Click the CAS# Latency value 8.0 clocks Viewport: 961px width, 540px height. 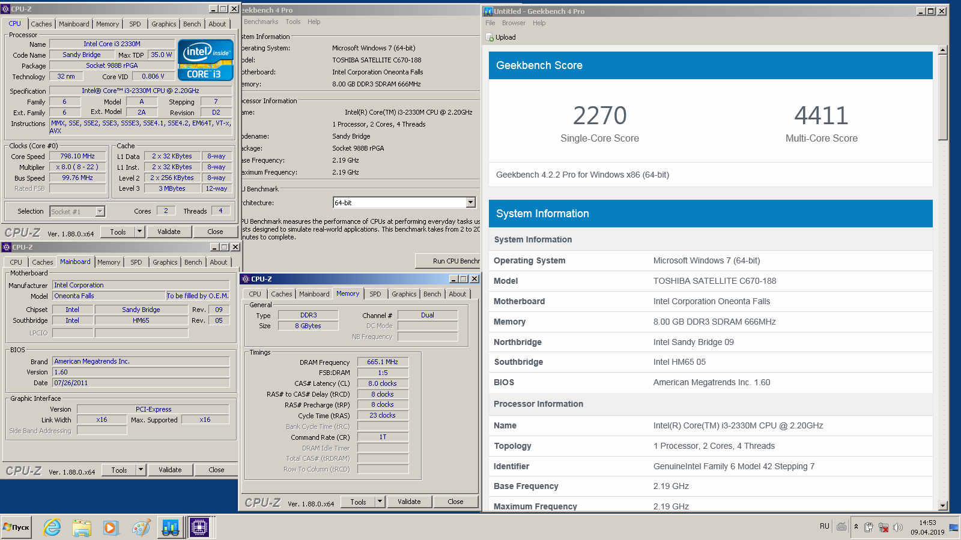coord(383,383)
